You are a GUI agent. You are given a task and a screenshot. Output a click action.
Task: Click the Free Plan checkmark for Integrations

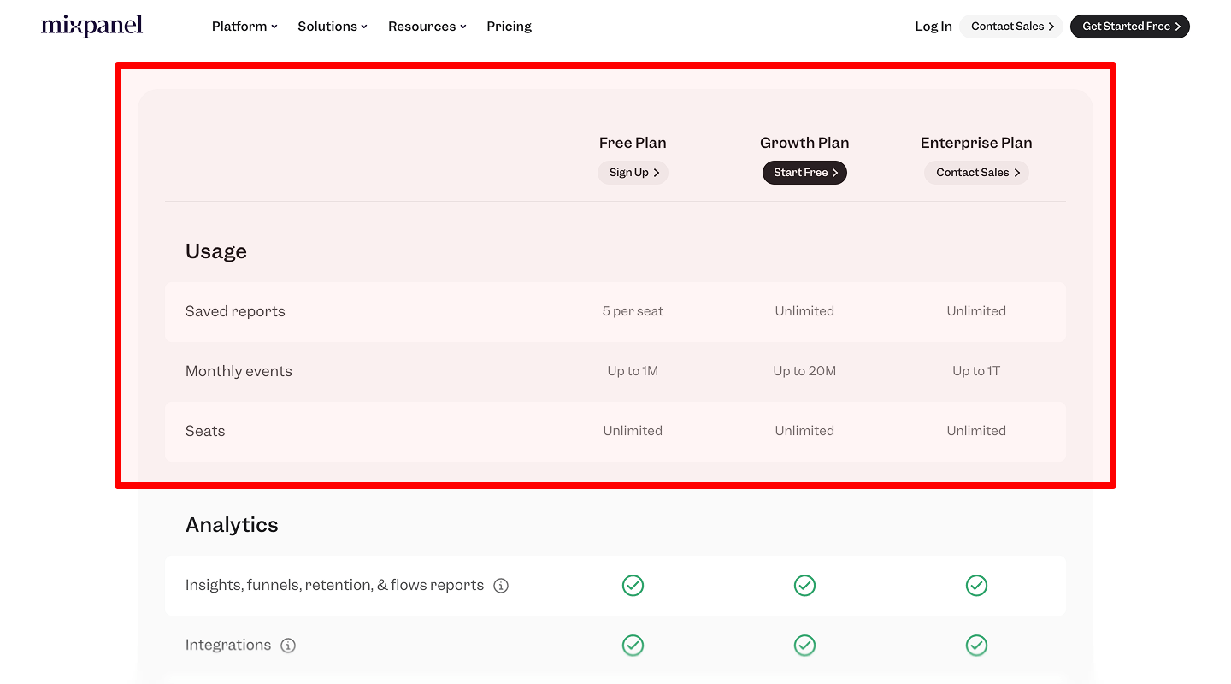click(x=633, y=646)
